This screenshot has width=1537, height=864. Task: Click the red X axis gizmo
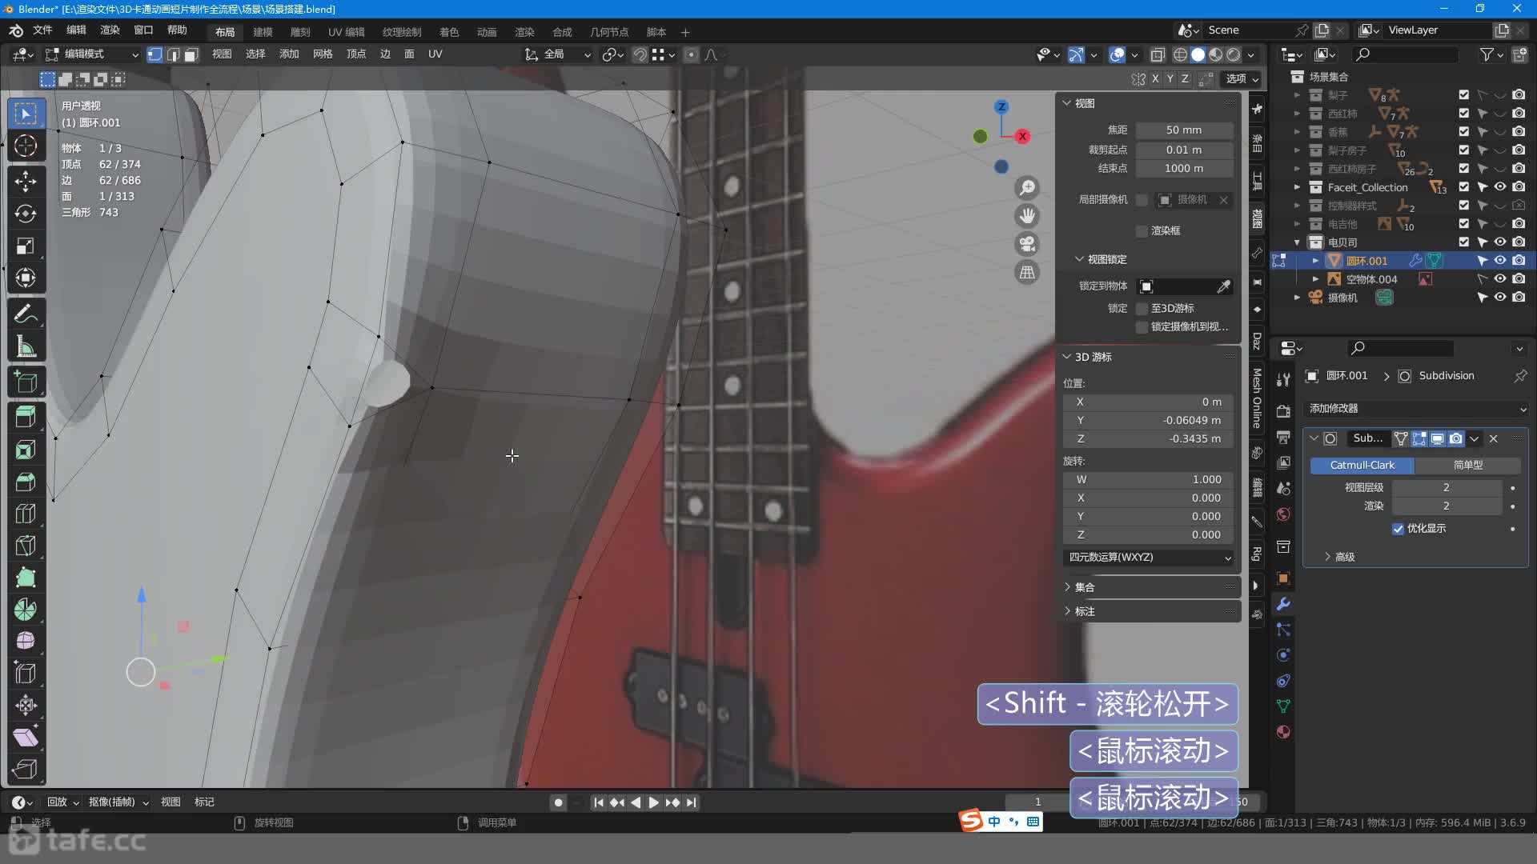(x=1022, y=137)
